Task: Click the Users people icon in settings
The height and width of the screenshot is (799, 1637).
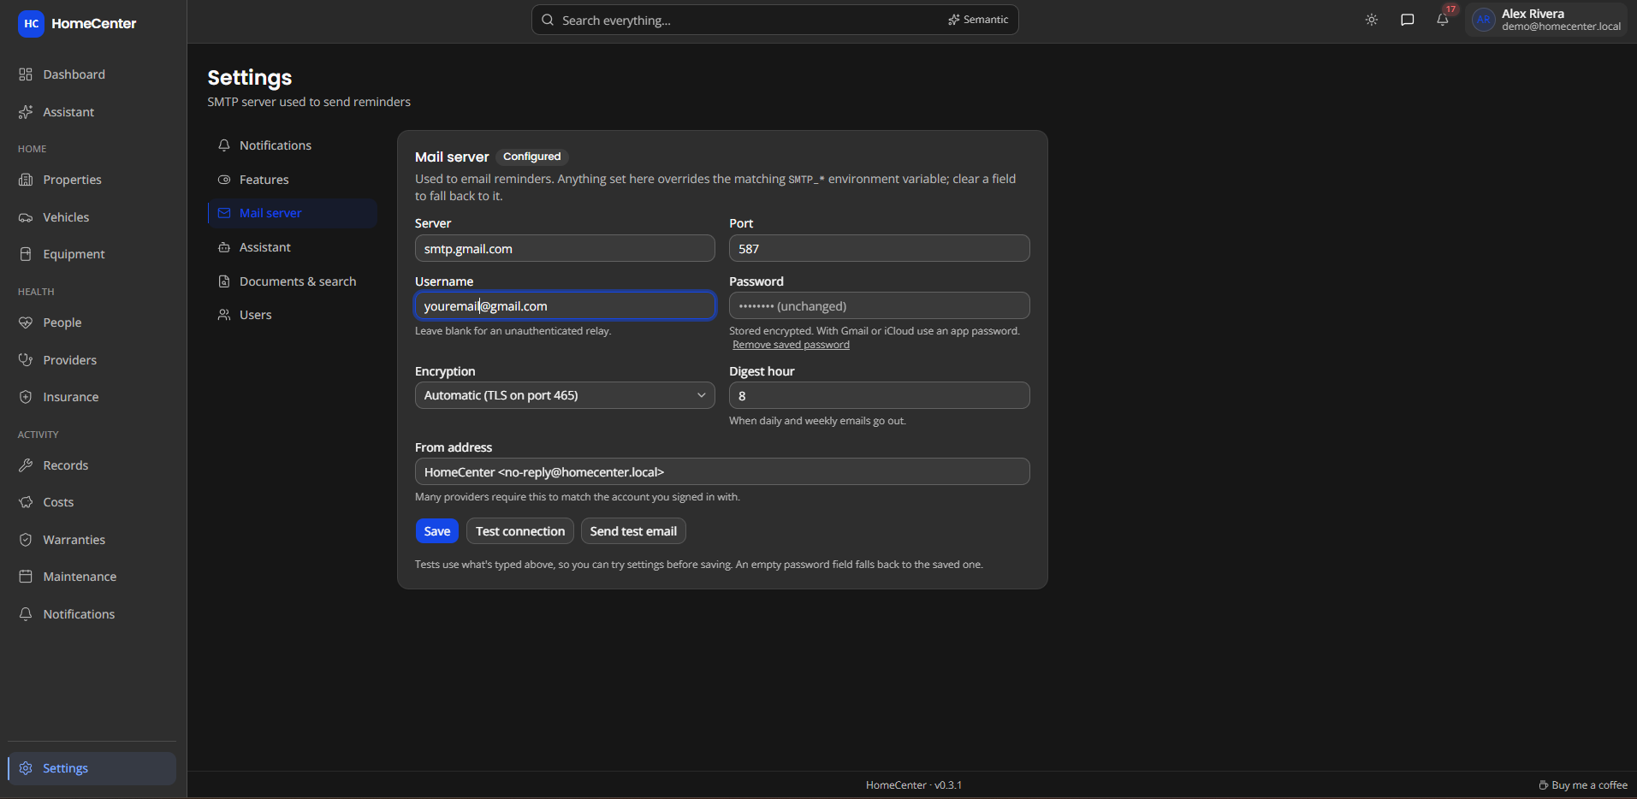Action: coord(224,315)
